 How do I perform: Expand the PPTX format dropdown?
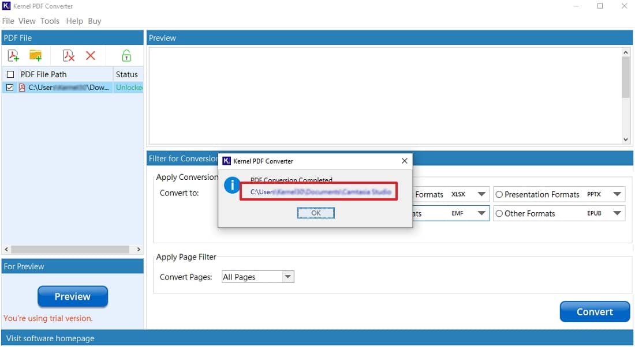pyautogui.click(x=617, y=194)
